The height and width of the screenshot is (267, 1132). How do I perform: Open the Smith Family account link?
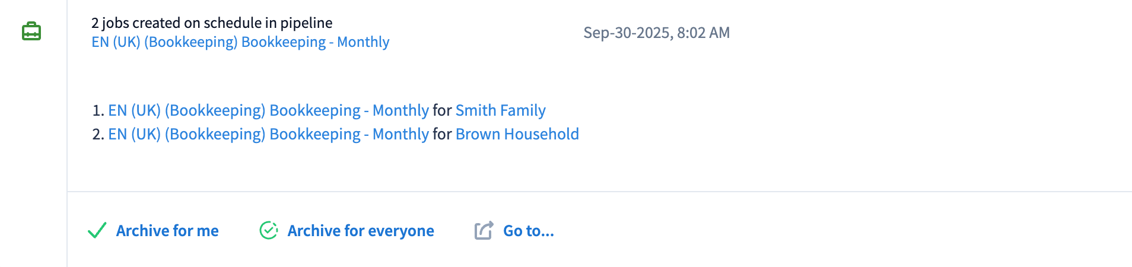pos(500,110)
